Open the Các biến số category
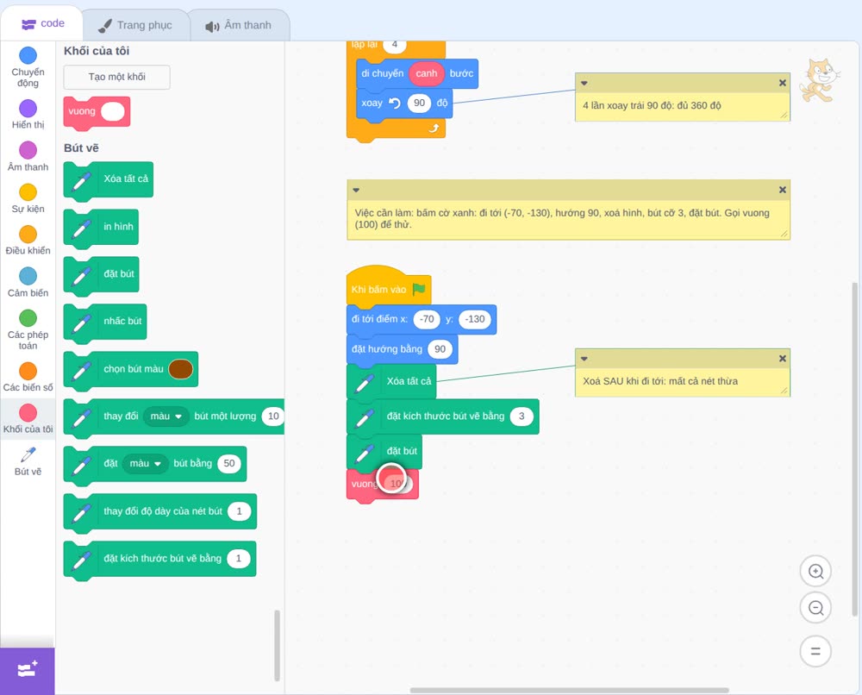This screenshot has height=695, width=862. pyautogui.click(x=28, y=377)
